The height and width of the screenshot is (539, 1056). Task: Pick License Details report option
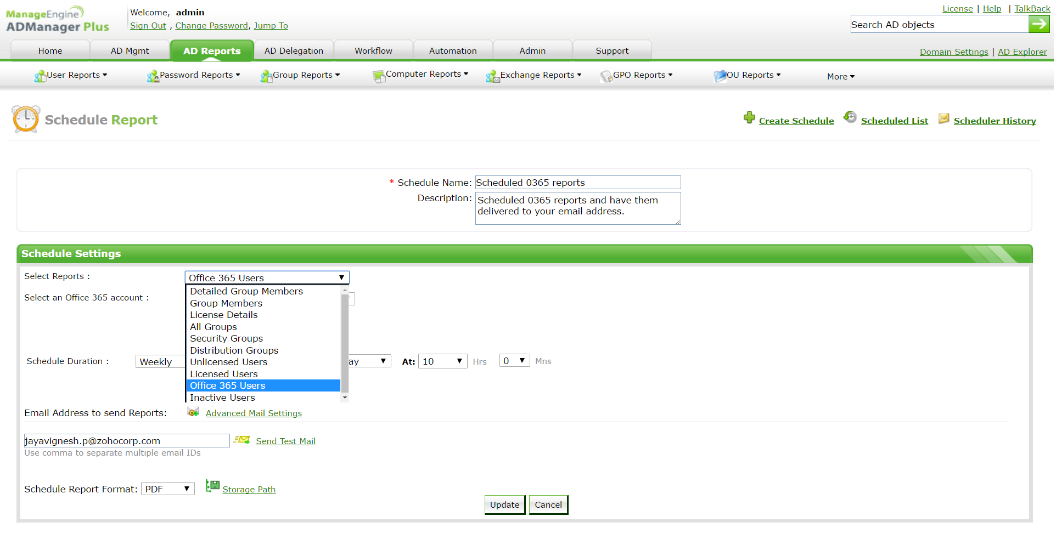[263, 315]
